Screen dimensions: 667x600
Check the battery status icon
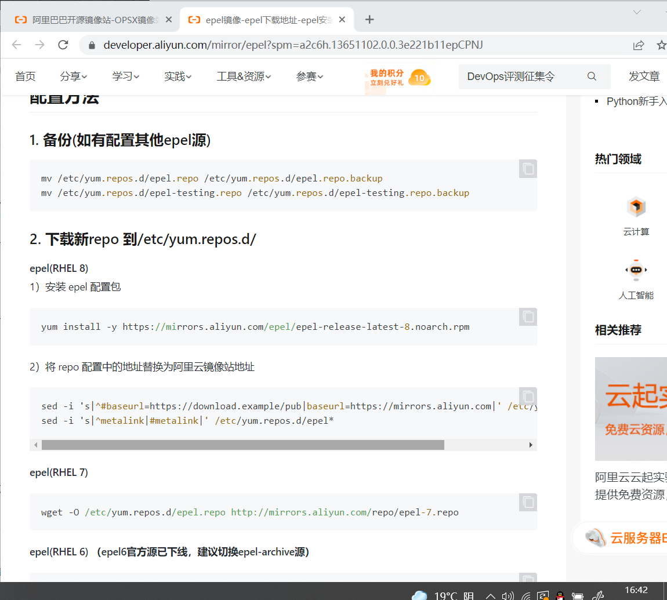578,596
